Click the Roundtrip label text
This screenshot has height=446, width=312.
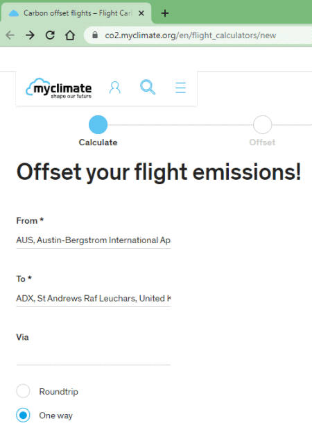point(58,392)
